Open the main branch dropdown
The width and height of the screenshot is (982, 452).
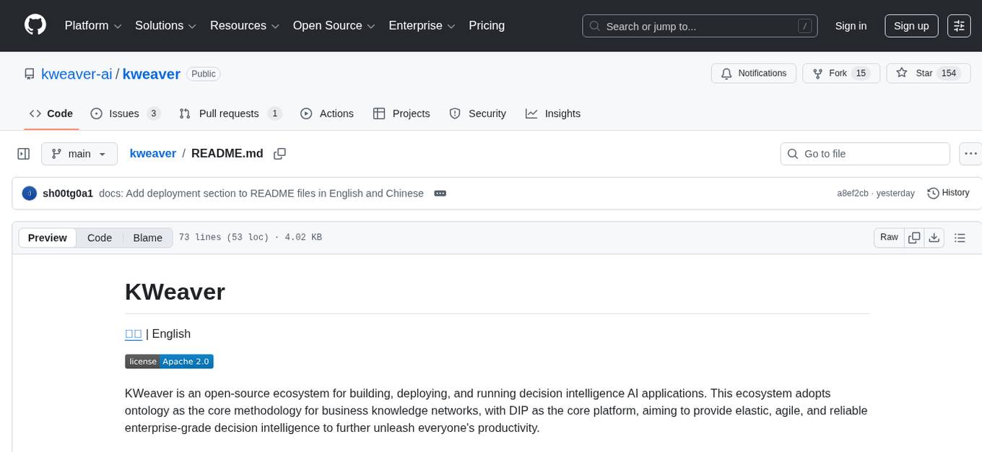point(79,154)
